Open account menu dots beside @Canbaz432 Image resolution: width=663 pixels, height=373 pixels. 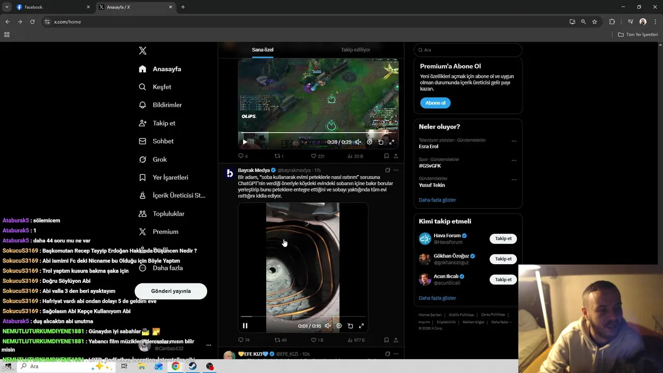click(209, 345)
